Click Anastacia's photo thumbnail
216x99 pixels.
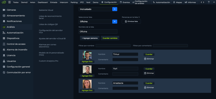[x=87, y=84]
